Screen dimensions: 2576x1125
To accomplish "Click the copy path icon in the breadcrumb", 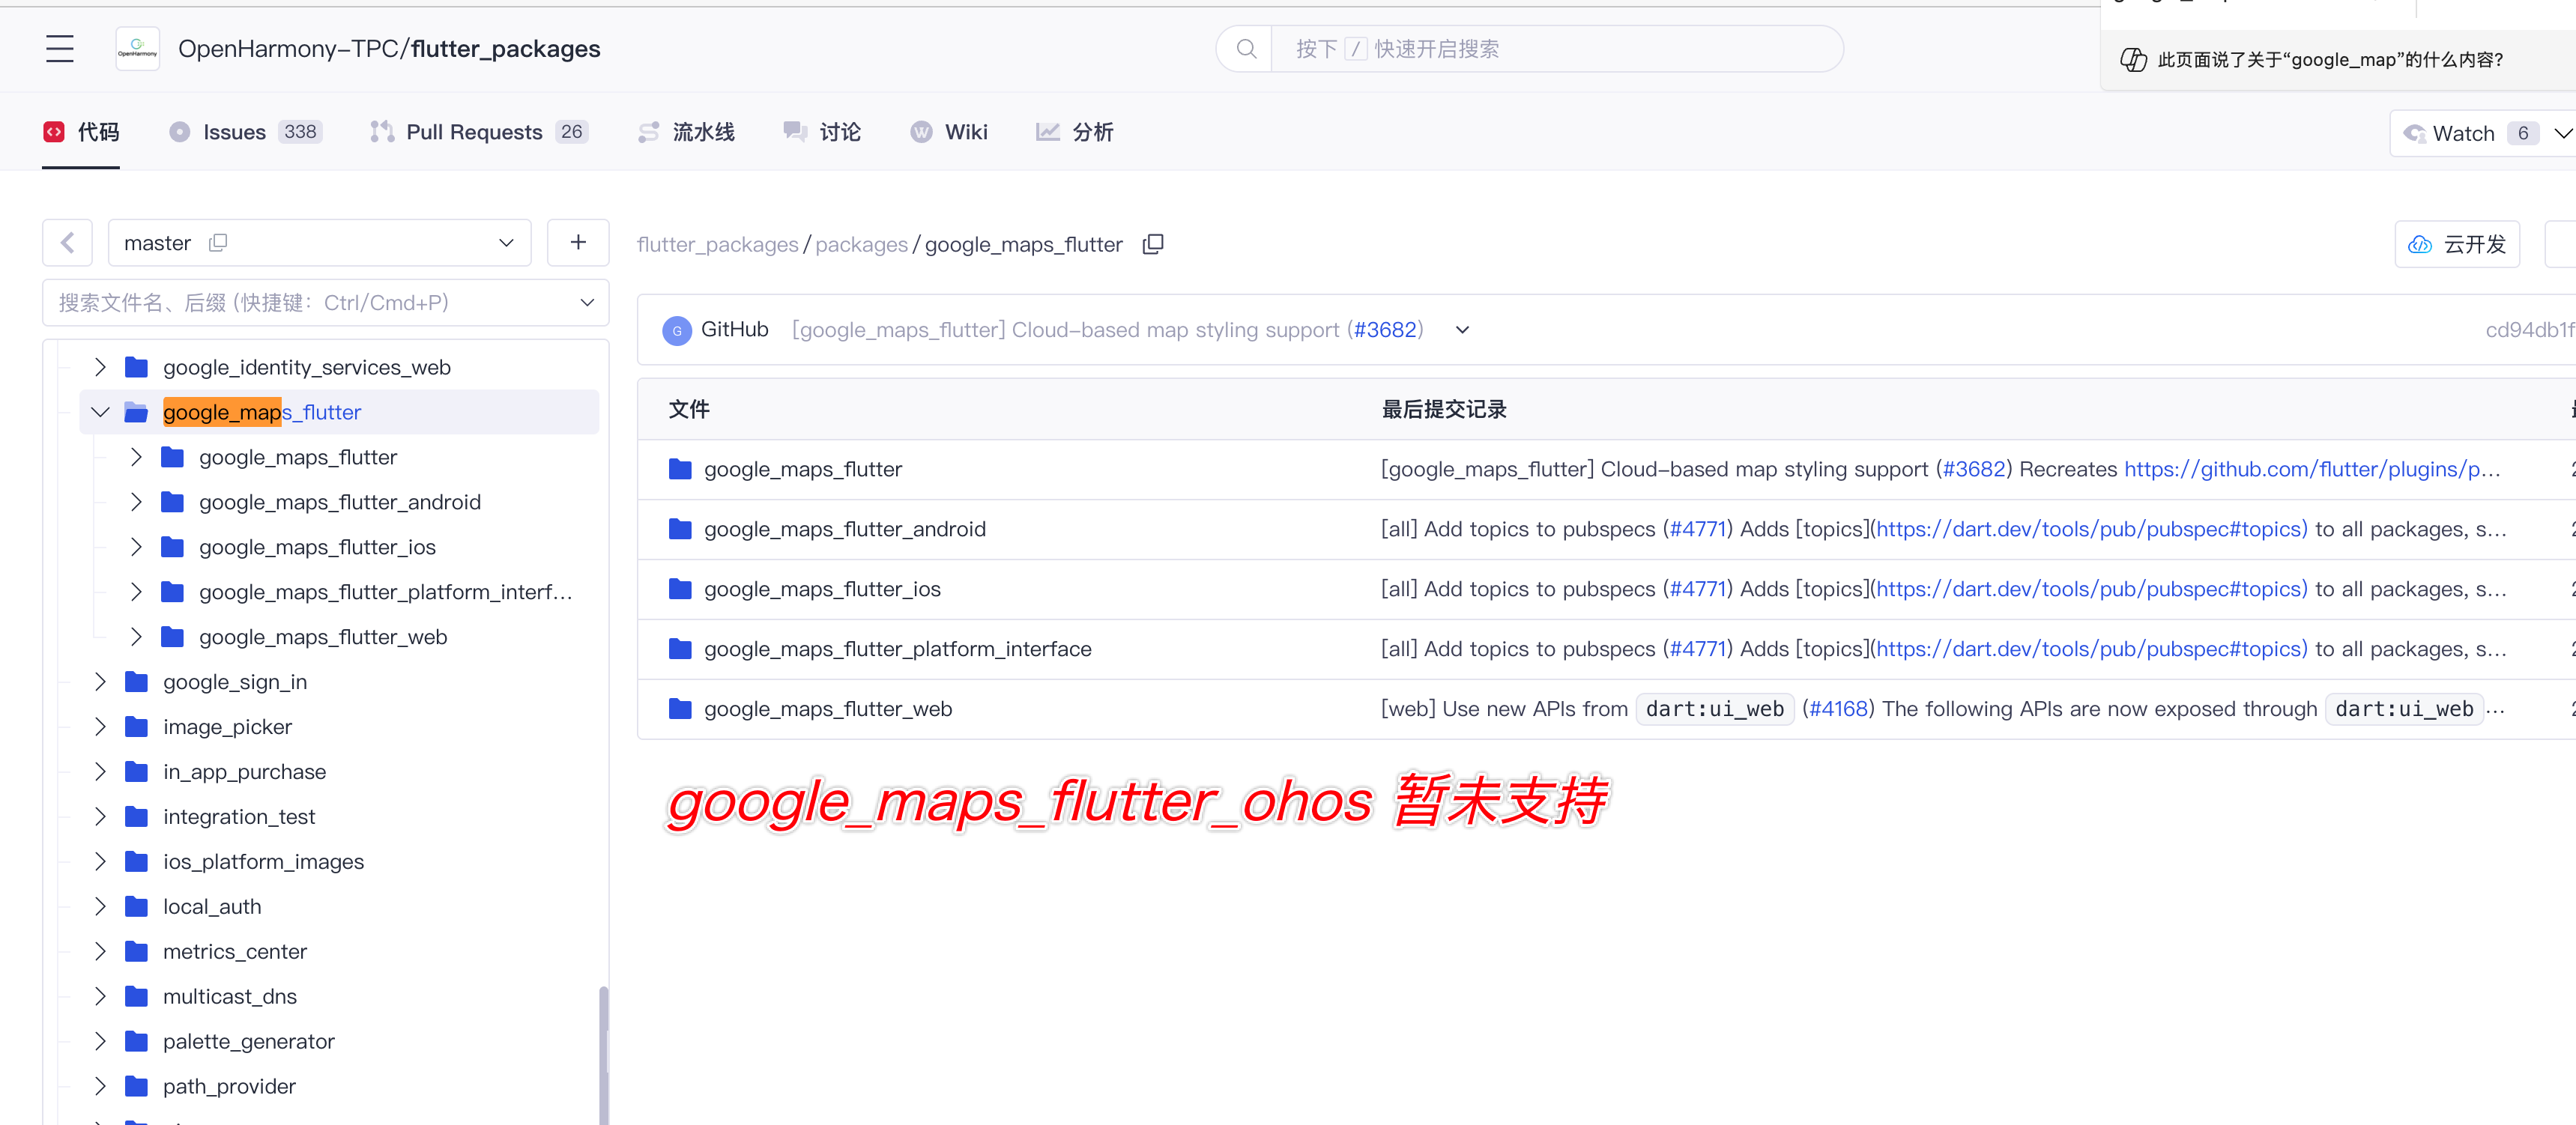I will (x=1152, y=244).
